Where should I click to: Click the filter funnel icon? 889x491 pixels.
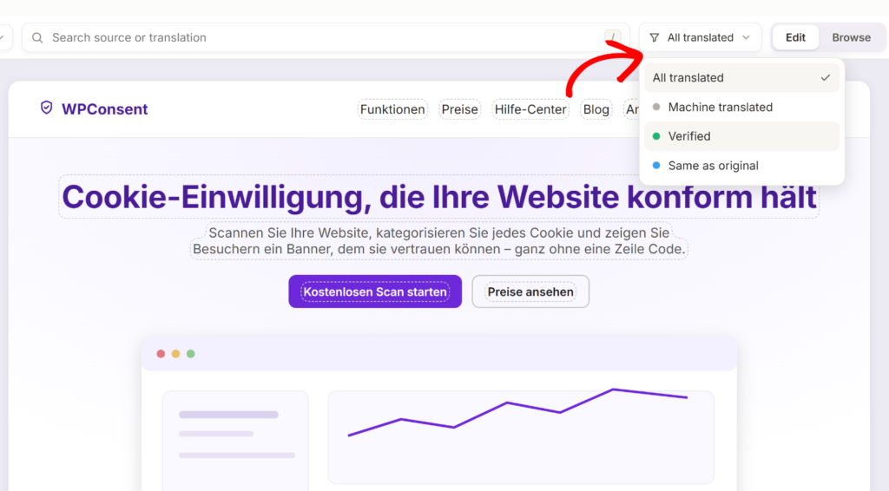coord(655,38)
